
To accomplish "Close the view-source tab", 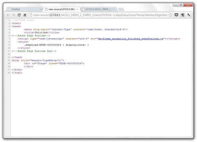I will click(x=78, y=9).
